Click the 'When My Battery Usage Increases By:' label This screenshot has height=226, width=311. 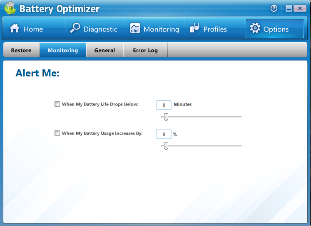[102, 133]
